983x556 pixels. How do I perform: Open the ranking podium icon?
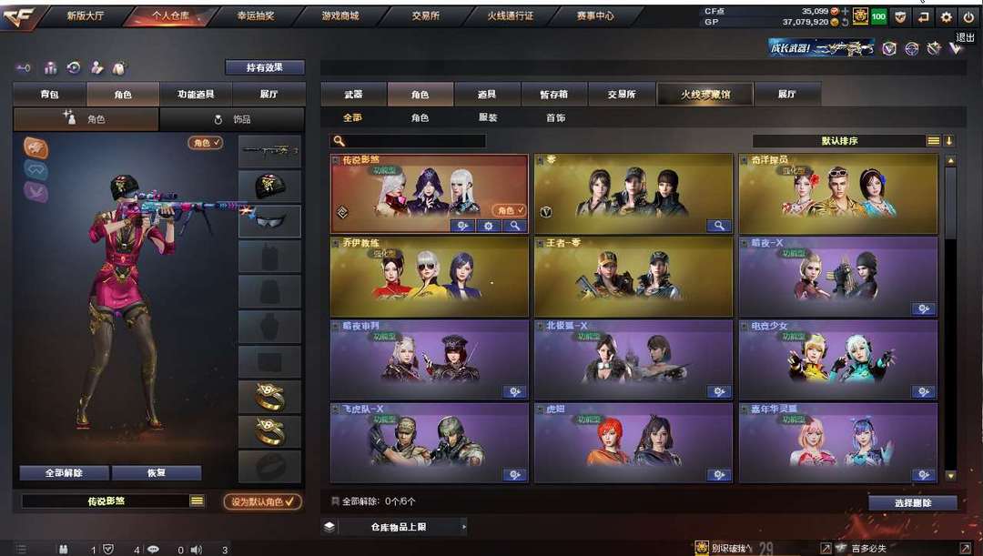point(50,67)
